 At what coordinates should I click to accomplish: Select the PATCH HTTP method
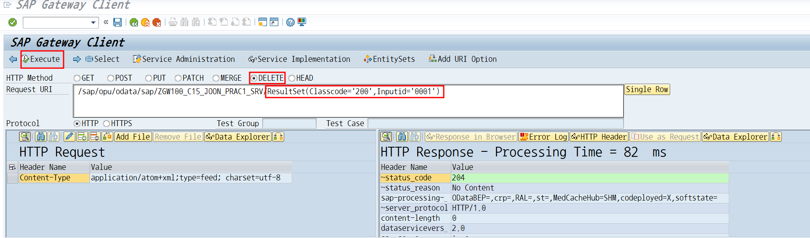point(178,78)
